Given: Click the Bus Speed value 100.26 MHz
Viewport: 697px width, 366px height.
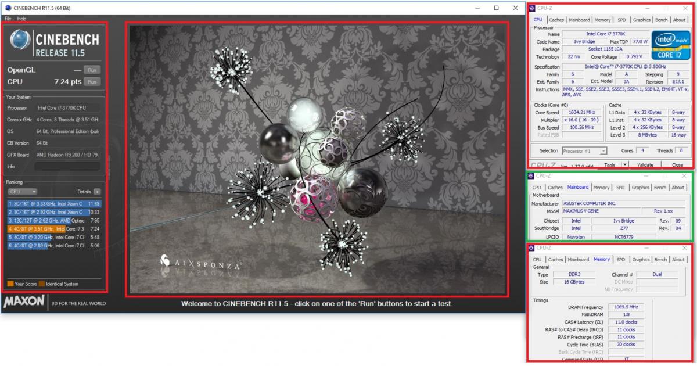Looking at the screenshot, I should (583, 127).
